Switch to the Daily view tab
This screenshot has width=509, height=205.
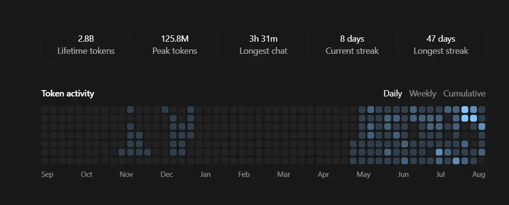(x=393, y=94)
